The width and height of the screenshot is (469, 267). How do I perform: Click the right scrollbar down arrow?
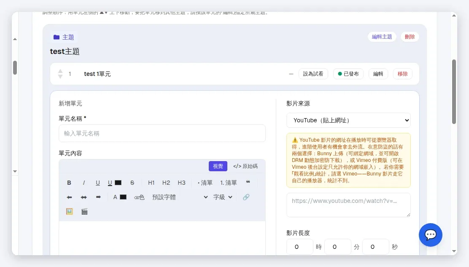click(x=454, y=251)
